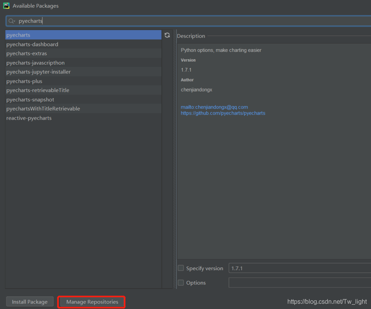This screenshot has height=309, width=371.
Task: Tick the Options checkbox
Action: pos(181,282)
